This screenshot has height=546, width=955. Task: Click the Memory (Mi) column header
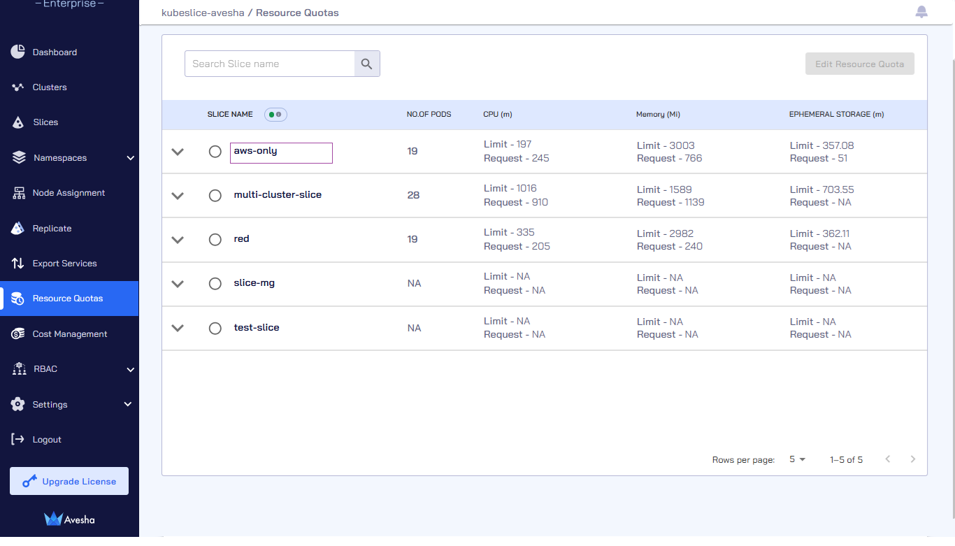click(658, 114)
